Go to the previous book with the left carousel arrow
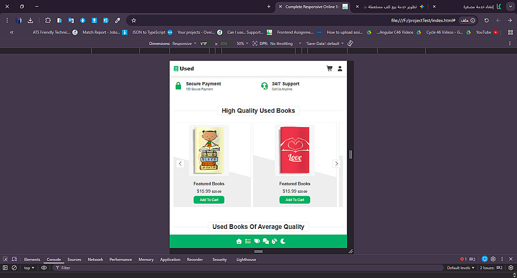Screen dimensions: 517x278 click(180, 163)
